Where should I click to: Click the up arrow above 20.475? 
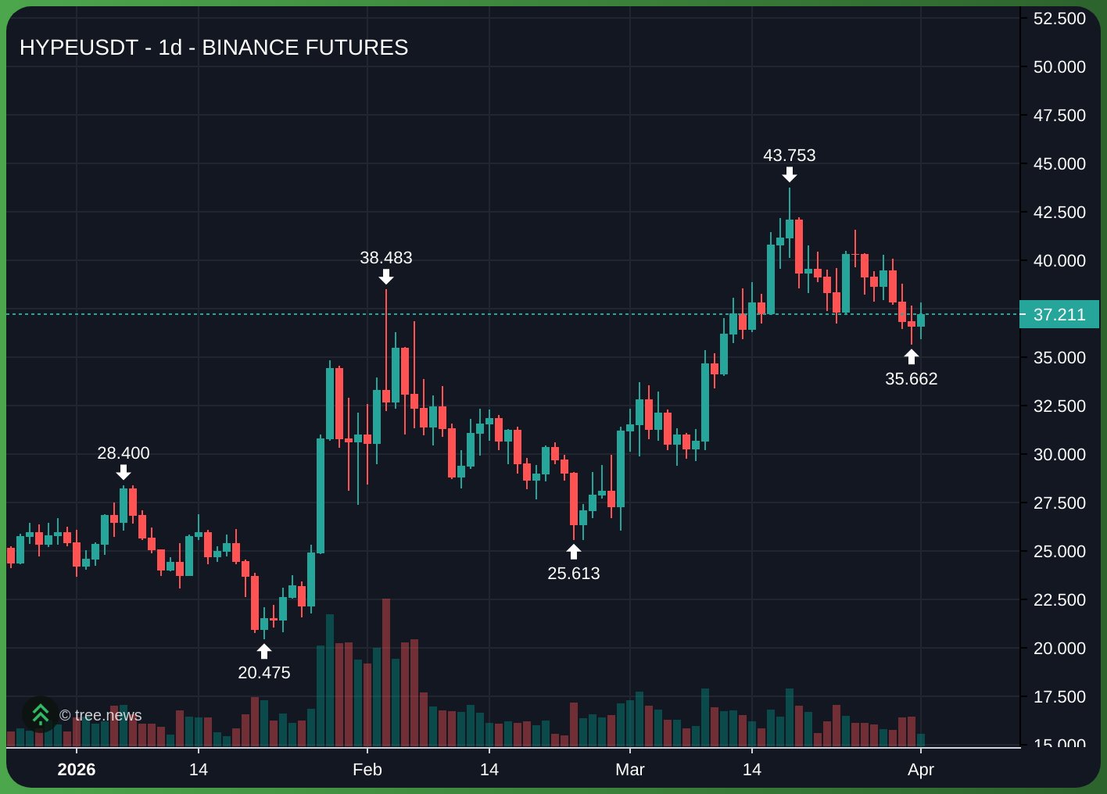click(x=264, y=652)
